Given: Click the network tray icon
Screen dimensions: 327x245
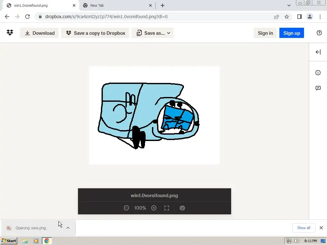Looking at the screenshot, I should point(289,241).
